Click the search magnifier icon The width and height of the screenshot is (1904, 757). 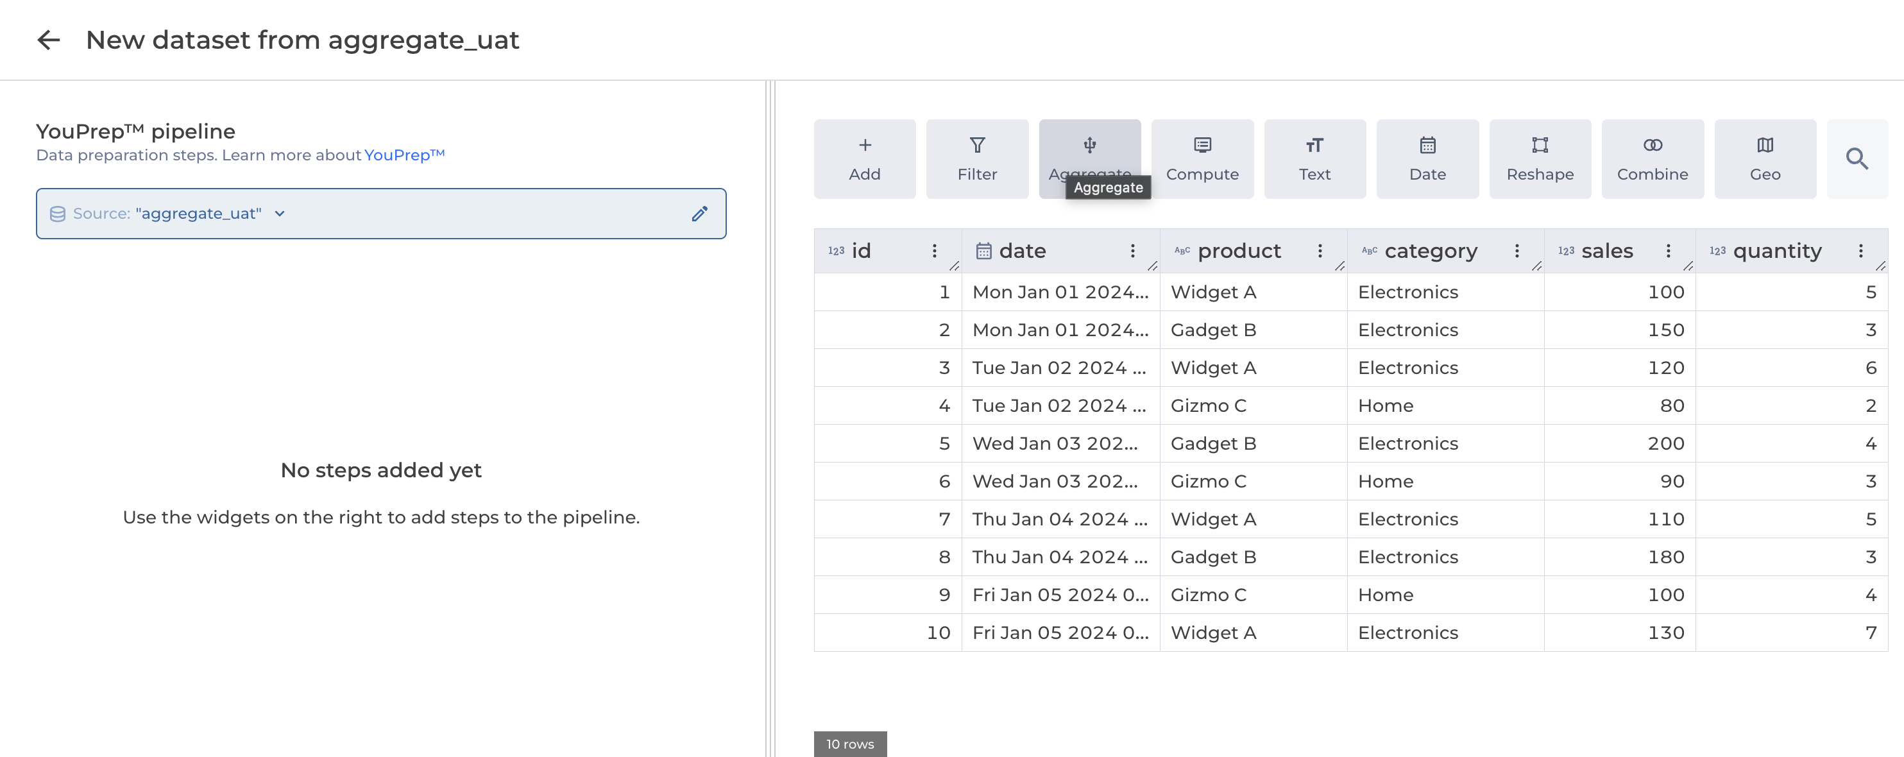(1856, 159)
